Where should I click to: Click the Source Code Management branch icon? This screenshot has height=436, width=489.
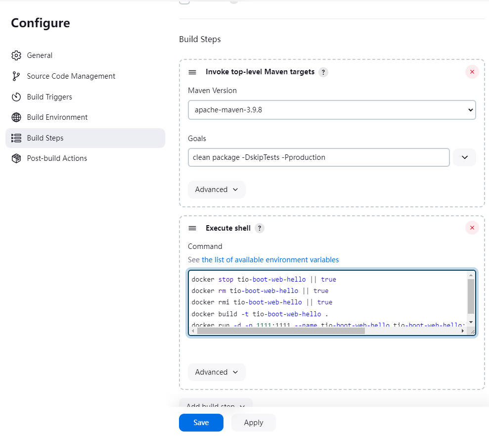pos(16,76)
